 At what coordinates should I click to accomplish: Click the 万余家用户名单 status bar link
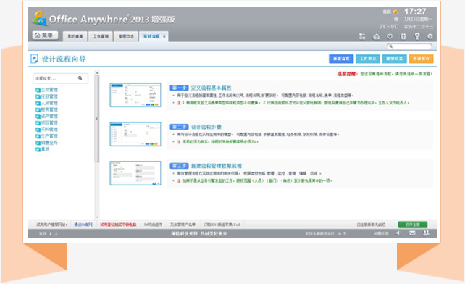[x=183, y=225]
